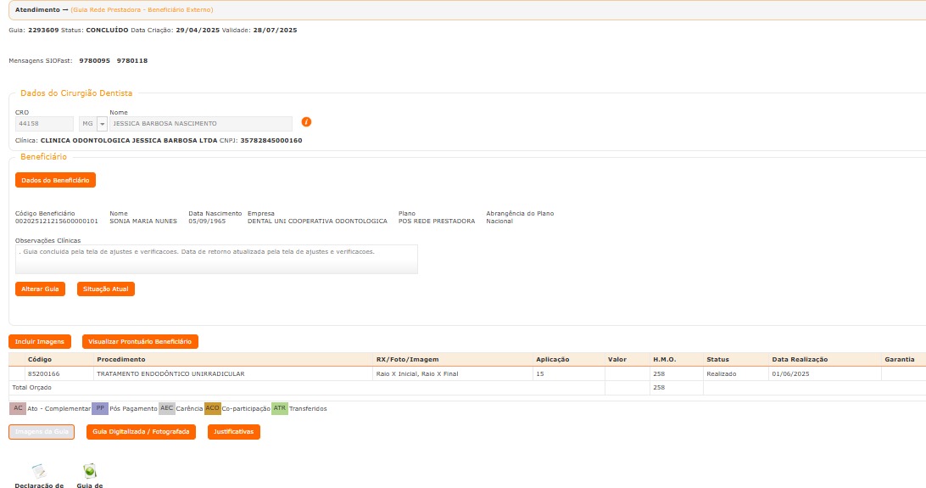The height and width of the screenshot is (488, 926).
Task: Click the ACO Co-participação legend swatch
Action: click(x=212, y=408)
